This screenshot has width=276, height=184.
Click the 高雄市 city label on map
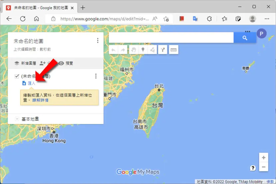(141, 127)
